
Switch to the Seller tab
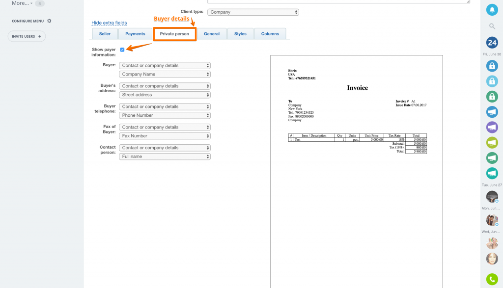coord(105,34)
